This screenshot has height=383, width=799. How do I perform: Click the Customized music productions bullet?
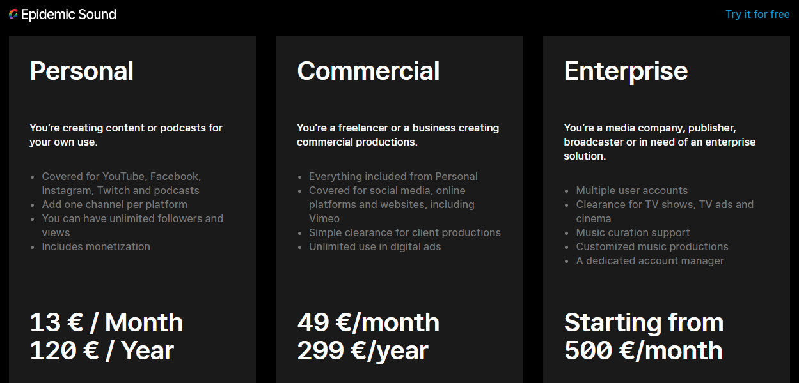click(652, 246)
